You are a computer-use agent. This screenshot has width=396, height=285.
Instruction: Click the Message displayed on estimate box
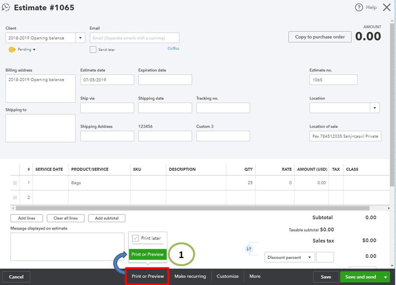67,247
